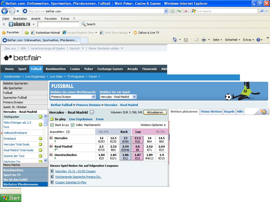Click the Vshare.TV toolbar logo
Image resolution: width=270 pixels, height=202 pixels.
point(20,24)
